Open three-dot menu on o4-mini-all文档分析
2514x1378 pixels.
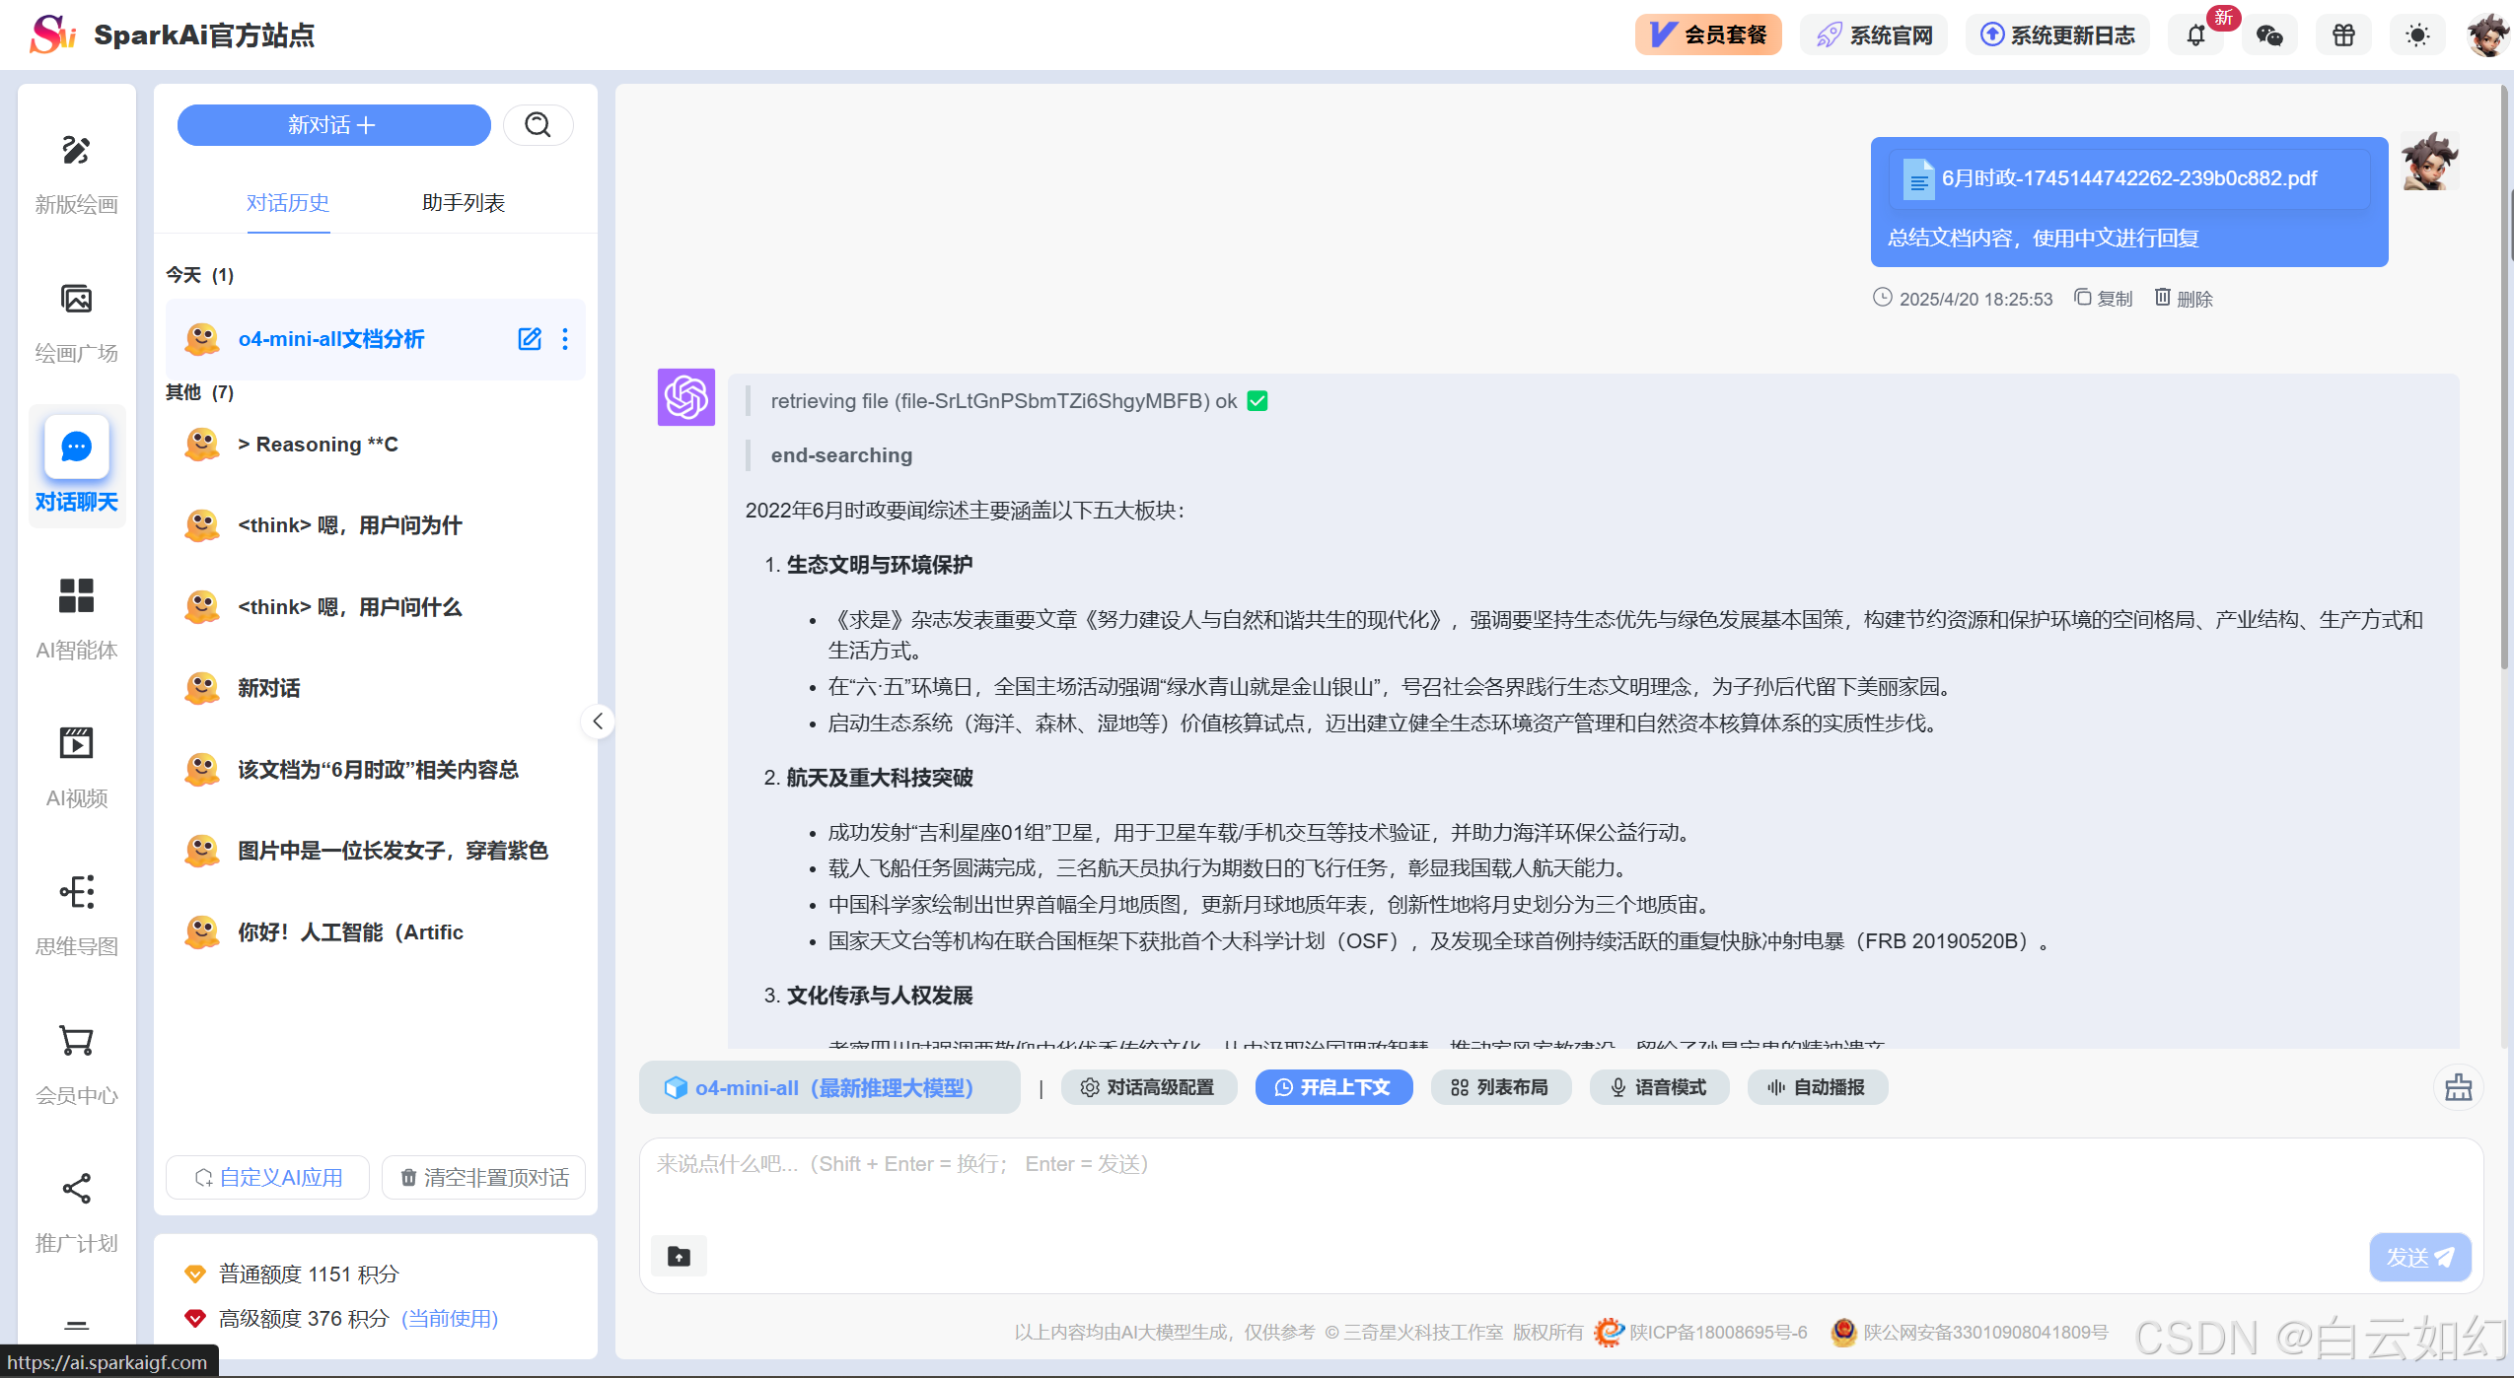pos(565,339)
